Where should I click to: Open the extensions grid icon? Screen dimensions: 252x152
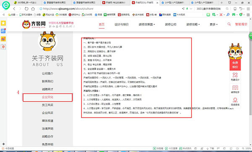pyautogui.click(x=248, y=15)
